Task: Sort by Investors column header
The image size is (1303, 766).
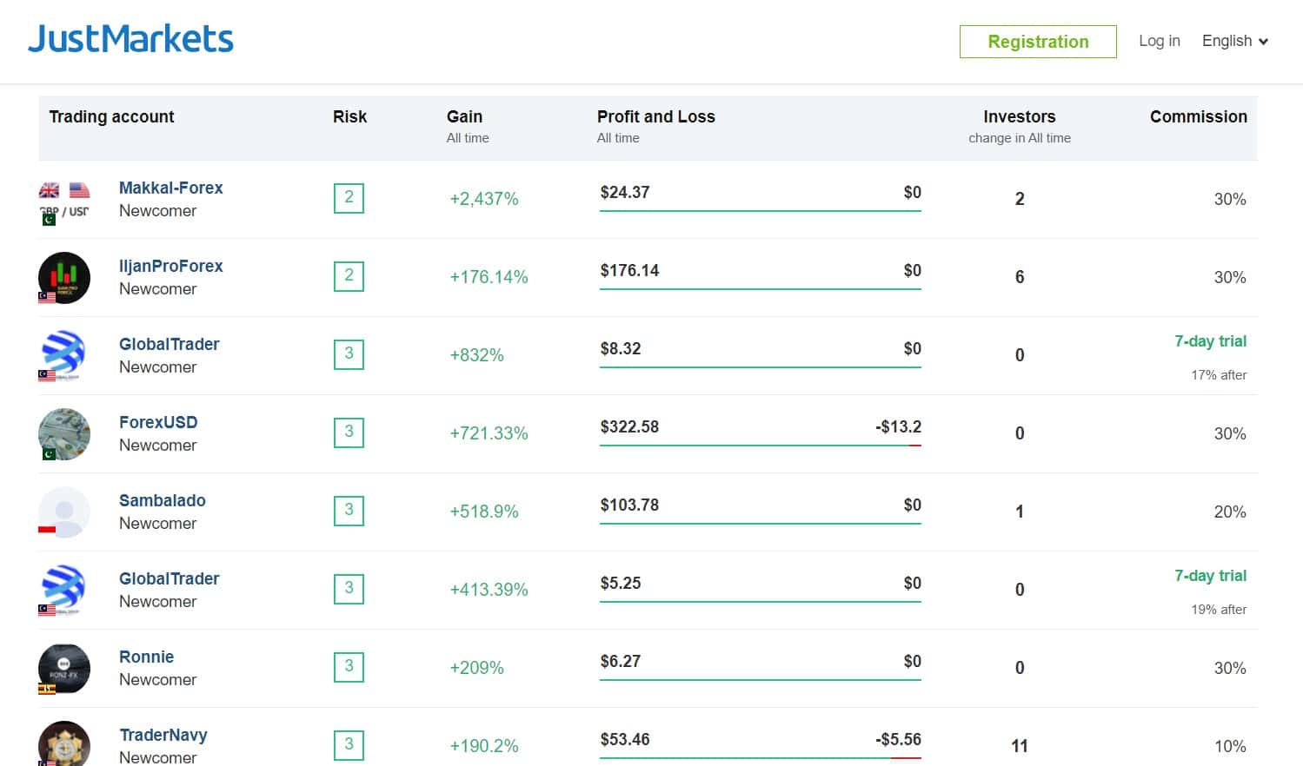Action: coord(1019,116)
